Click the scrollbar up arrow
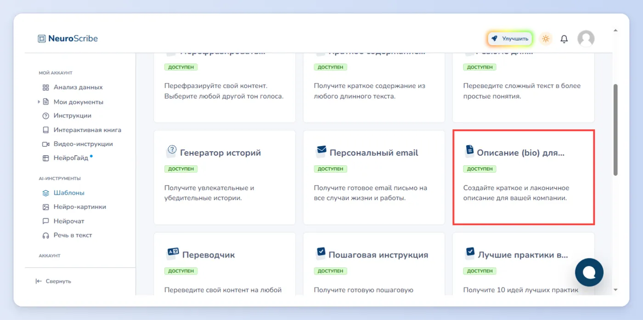The height and width of the screenshot is (320, 643). point(615,31)
